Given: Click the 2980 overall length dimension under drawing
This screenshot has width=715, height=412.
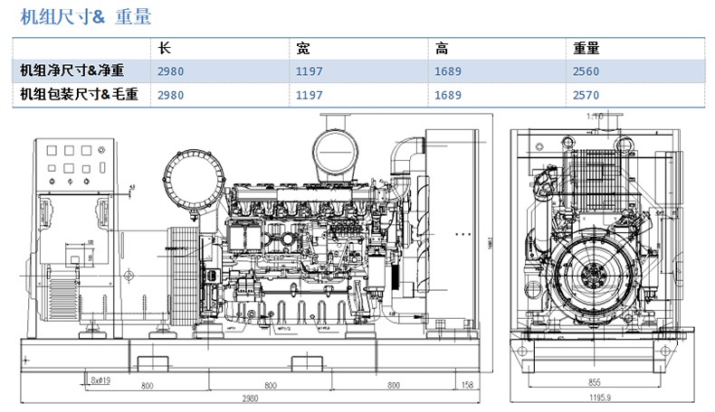Looking at the screenshot, I should (263, 398).
